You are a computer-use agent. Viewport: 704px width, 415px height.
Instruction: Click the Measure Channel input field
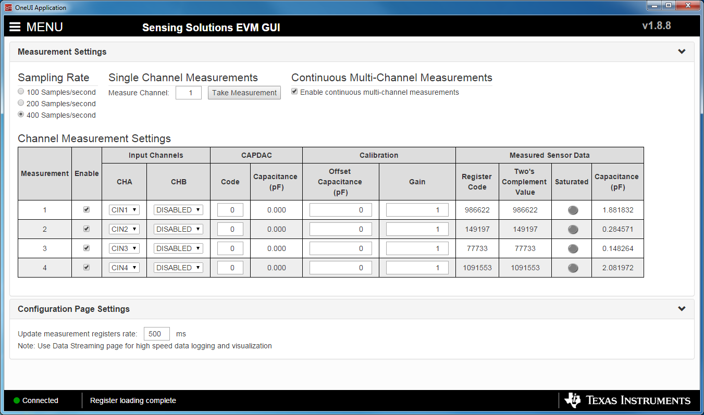(x=188, y=92)
